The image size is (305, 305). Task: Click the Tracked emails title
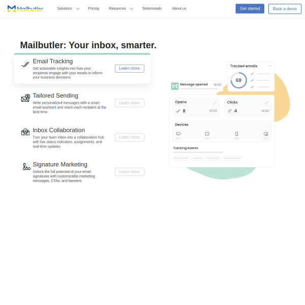click(x=243, y=66)
